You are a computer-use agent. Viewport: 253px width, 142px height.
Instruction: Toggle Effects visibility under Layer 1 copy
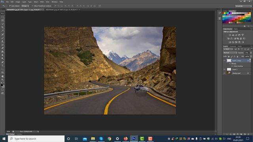(x=230, y=64)
